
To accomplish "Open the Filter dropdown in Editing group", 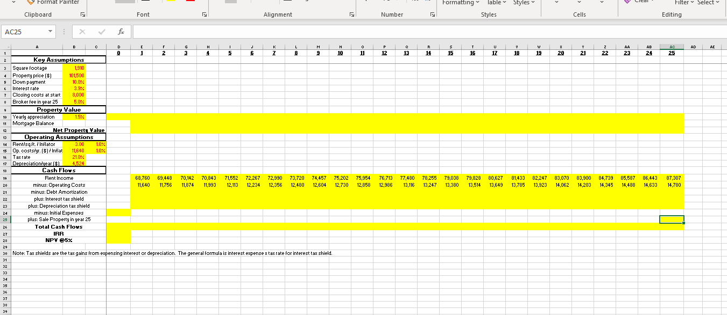I will click(684, 3).
